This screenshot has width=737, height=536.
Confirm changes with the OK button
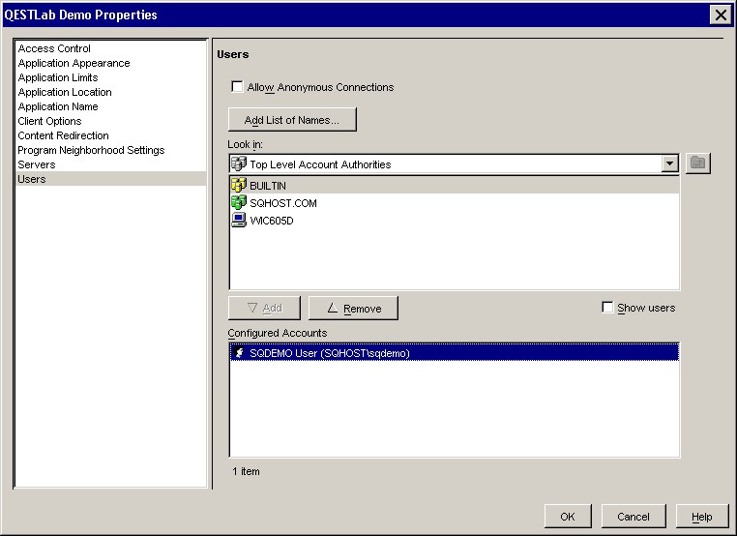(x=568, y=517)
